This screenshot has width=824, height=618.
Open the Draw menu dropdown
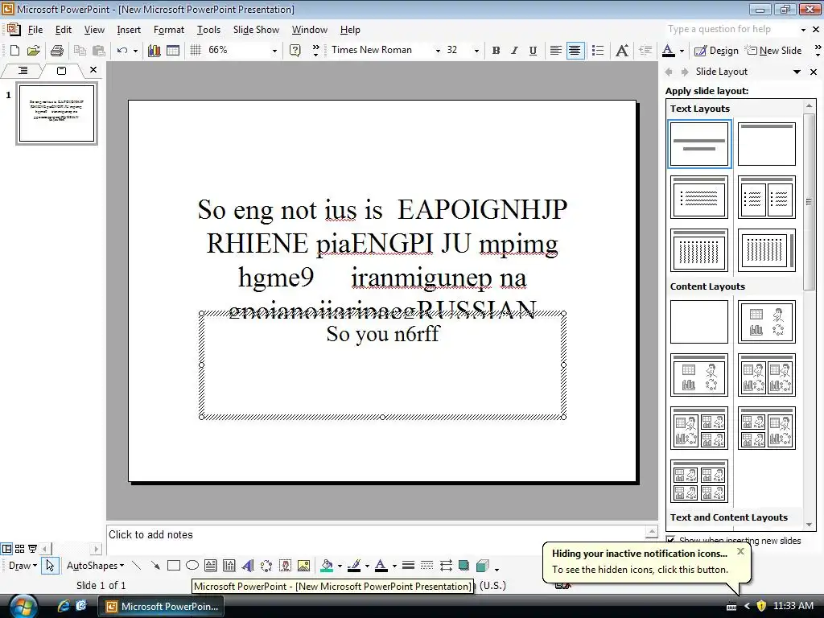click(23, 566)
